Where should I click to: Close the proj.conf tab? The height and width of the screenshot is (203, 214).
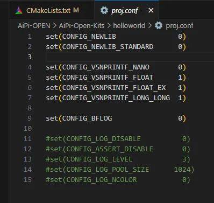[x=151, y=10]
